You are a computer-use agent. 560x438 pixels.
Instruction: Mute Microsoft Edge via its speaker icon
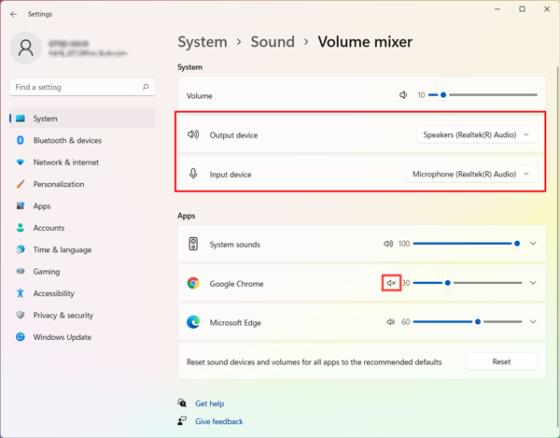point(391,322)
